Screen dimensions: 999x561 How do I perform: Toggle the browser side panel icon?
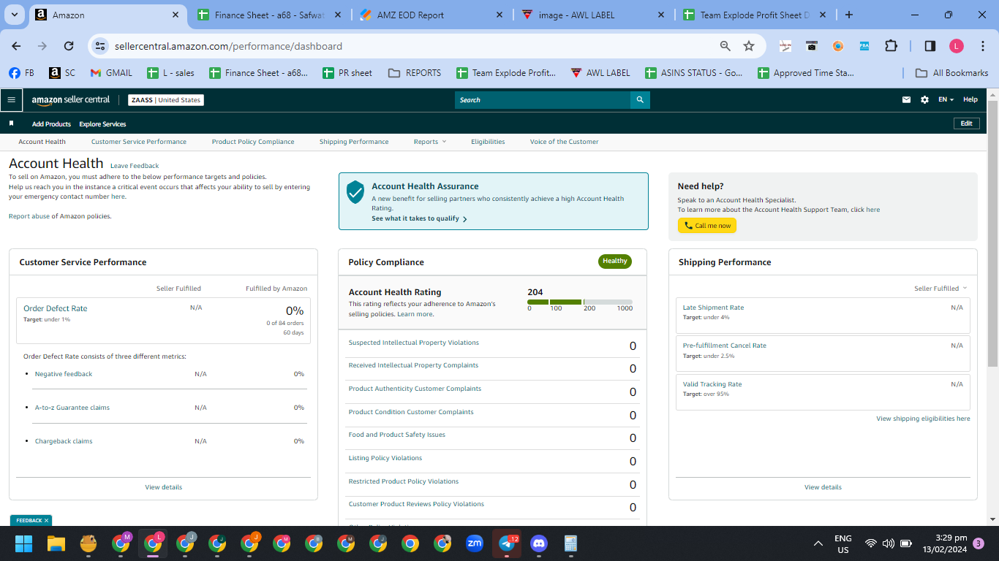tap(930, 46)
